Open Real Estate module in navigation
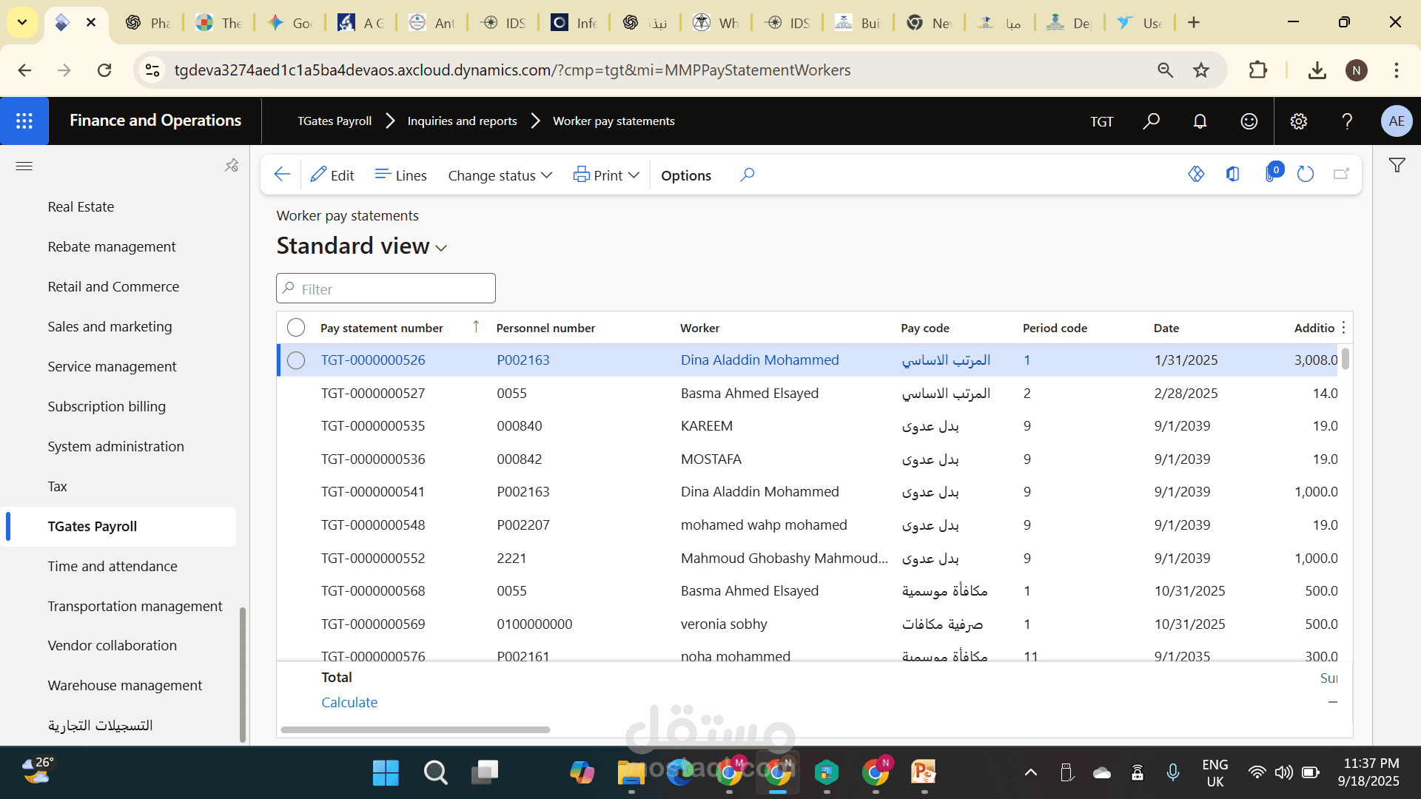The height and width of the screenshot is (799, 1421). pos(81,207)
